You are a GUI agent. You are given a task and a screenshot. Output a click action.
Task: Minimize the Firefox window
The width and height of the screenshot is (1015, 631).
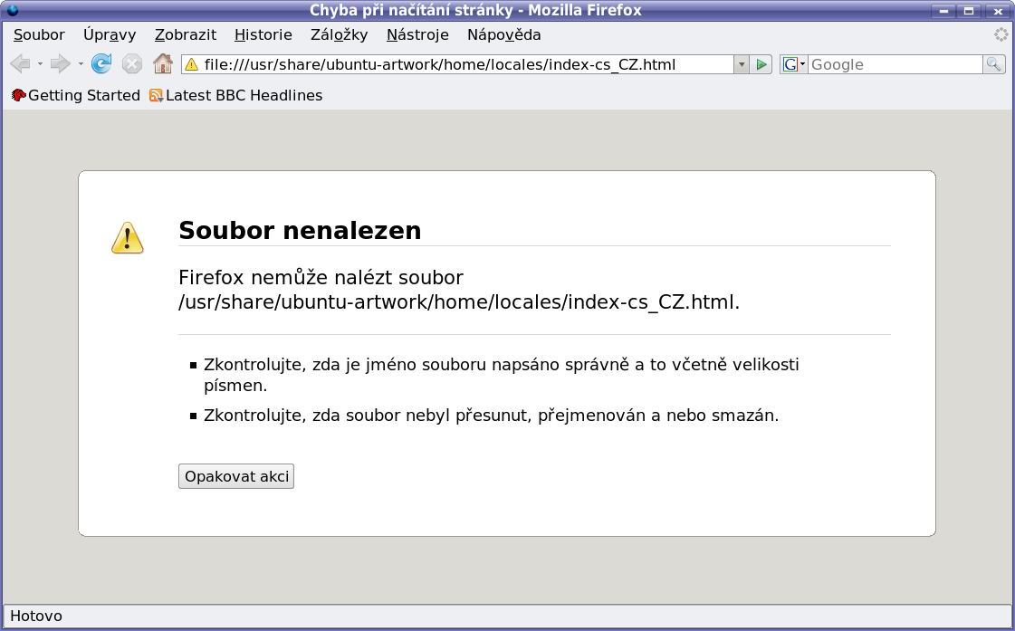pos(943,10)
